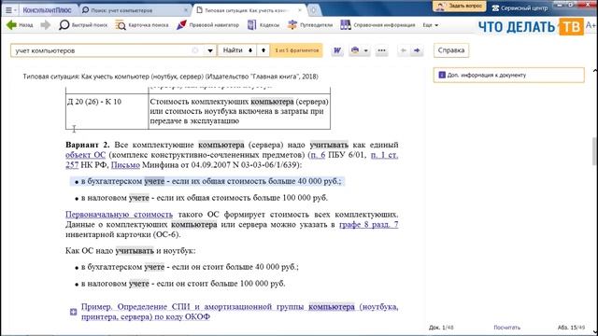
Task: Go back with the green Назад arrow
Action: (20, 25)
